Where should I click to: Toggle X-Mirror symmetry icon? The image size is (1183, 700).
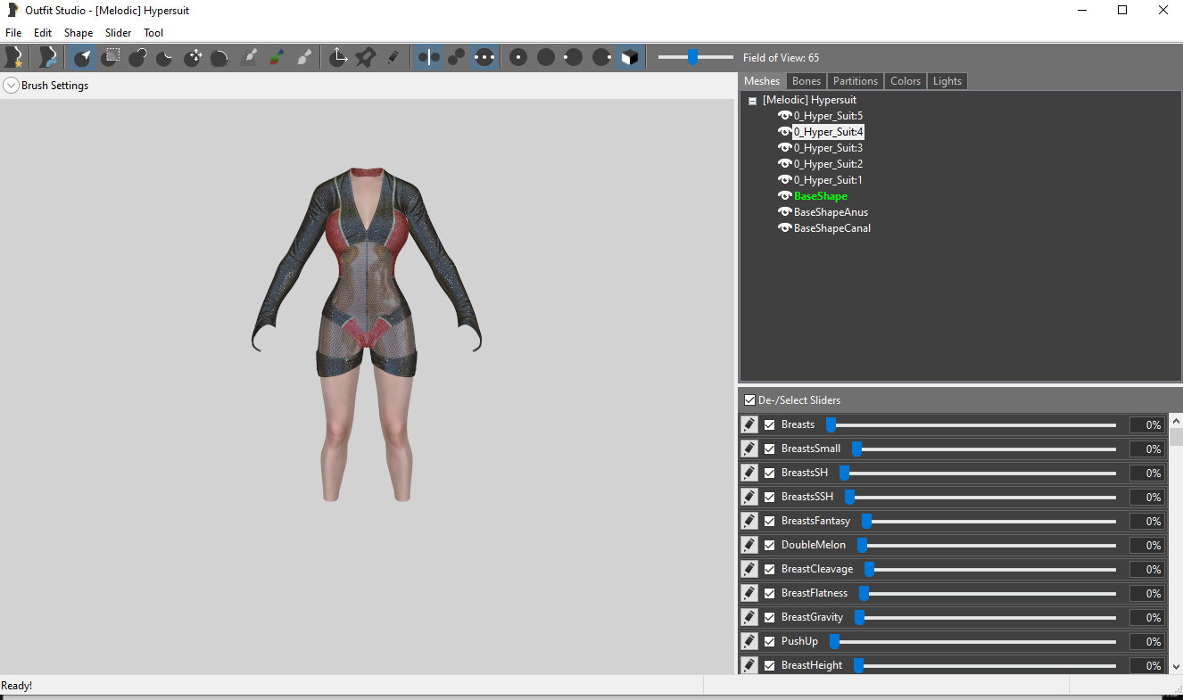429,58
